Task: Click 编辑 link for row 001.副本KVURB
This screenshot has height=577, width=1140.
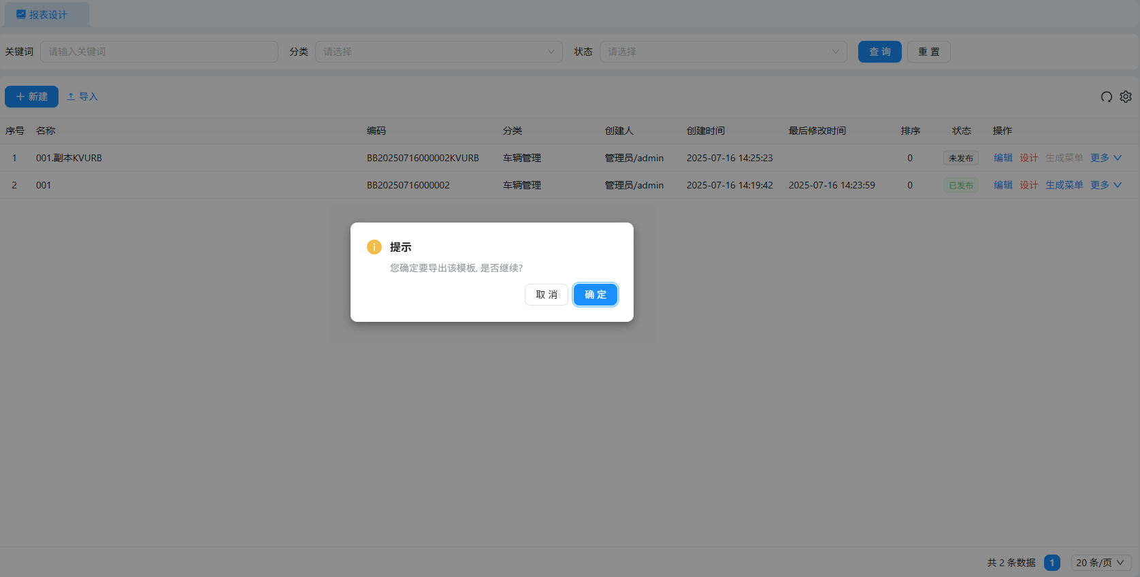Action: (1003, 158)
